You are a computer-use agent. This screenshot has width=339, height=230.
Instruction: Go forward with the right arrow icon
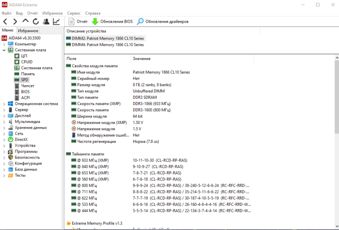[15, 21]
